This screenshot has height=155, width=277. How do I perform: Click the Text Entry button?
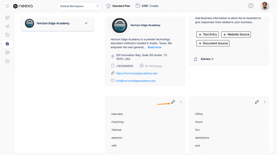coord(207,35)
